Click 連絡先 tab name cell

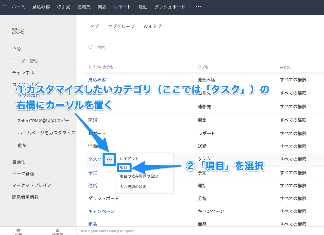[x=204, y=107]
